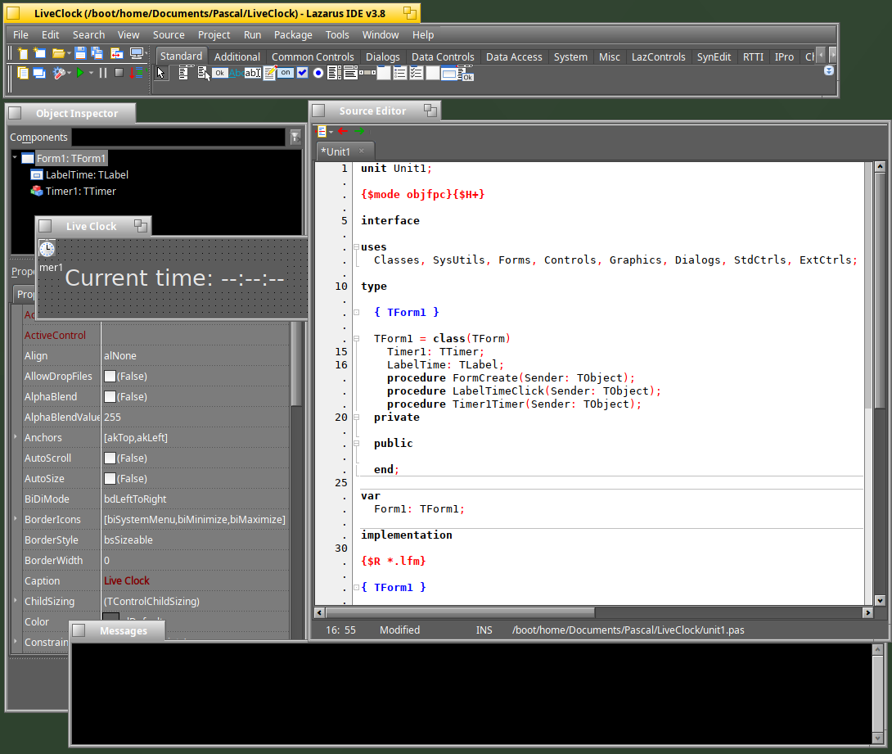Click the View Forms icon
Viewport: 892px width, 754px height.
[39, 73]
